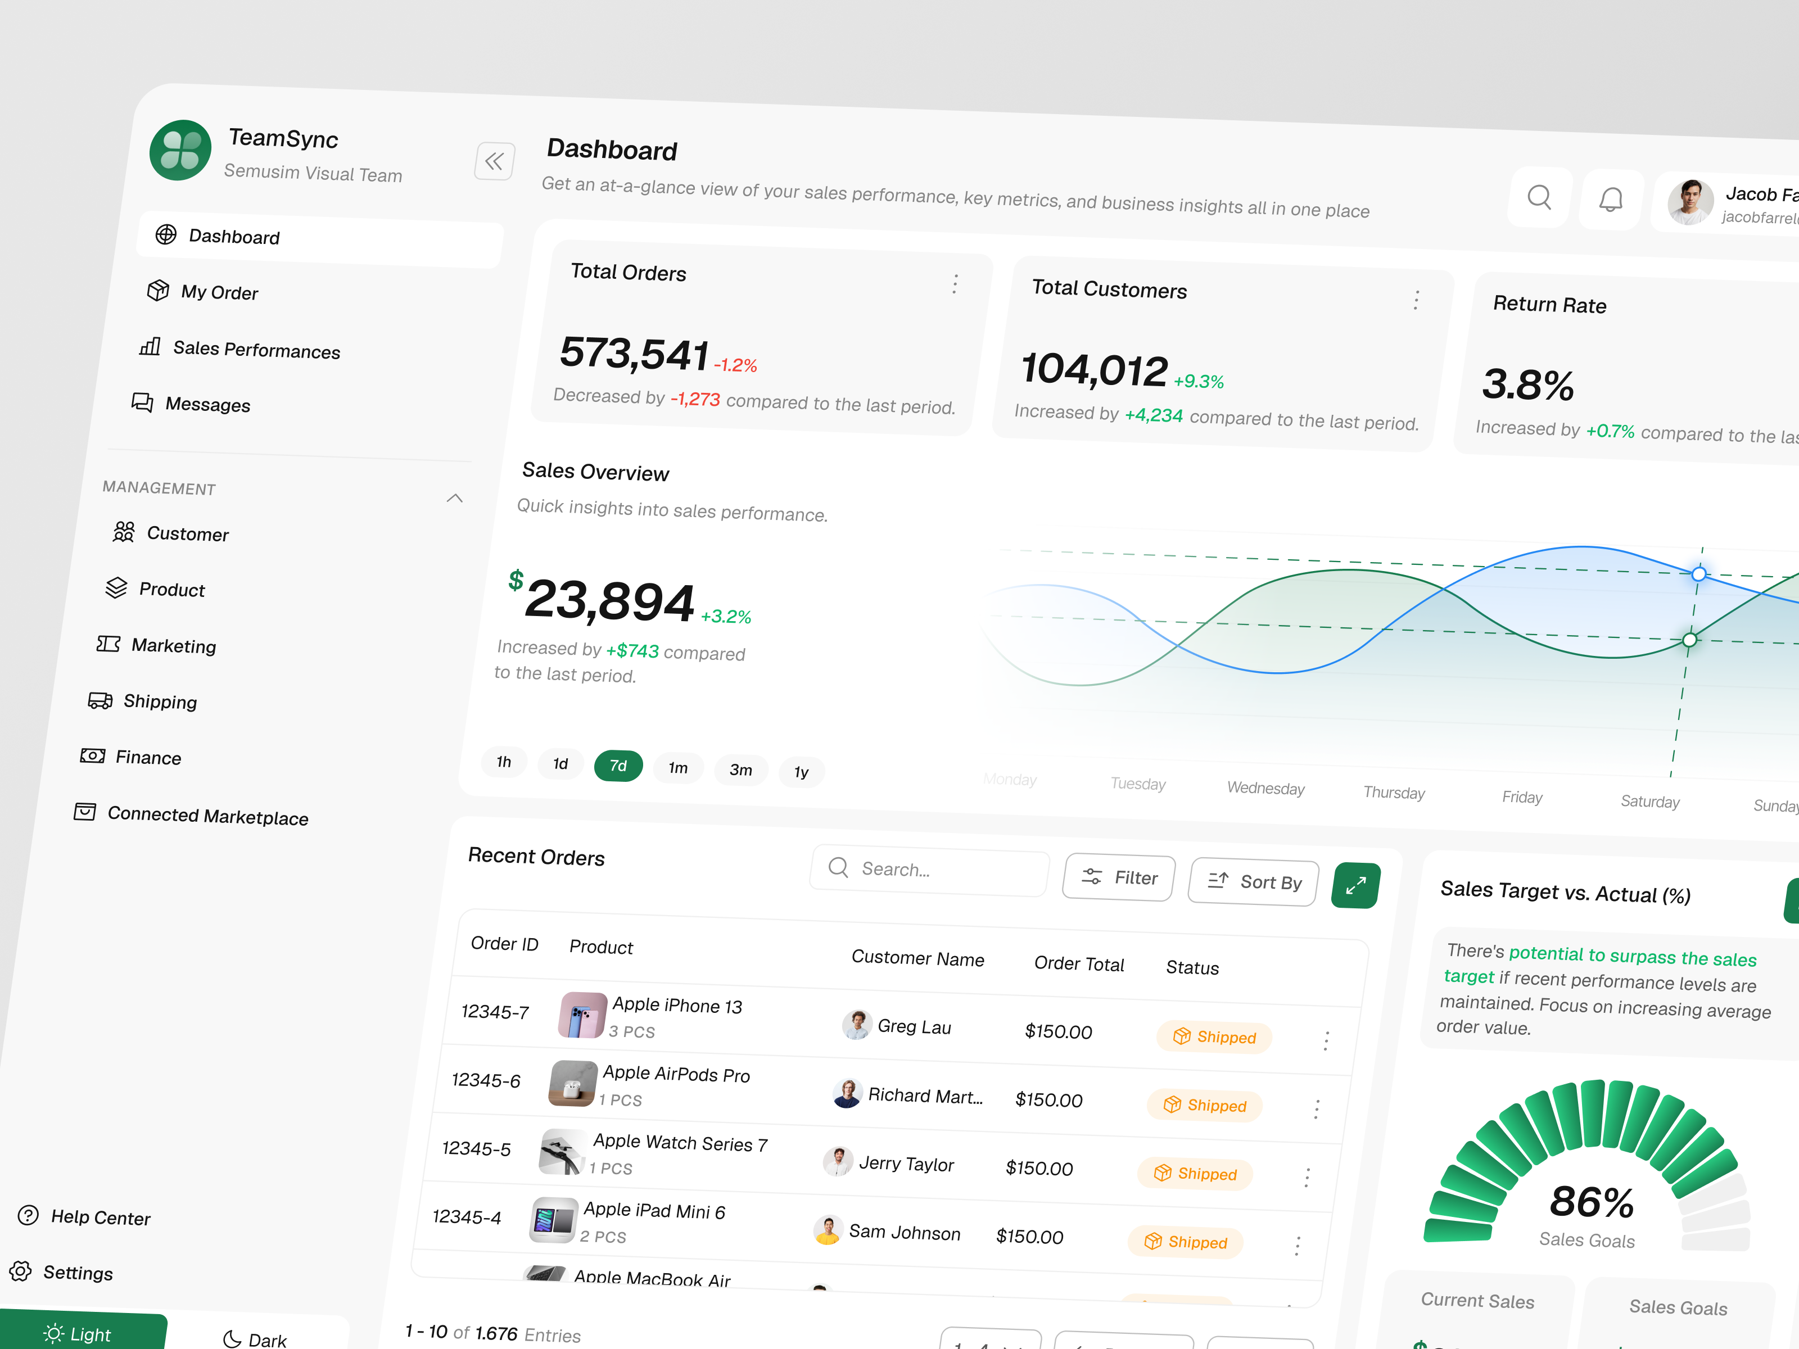Click the Help Center link
This screenshot has height=1349, width=1799.
[101, 1217]
